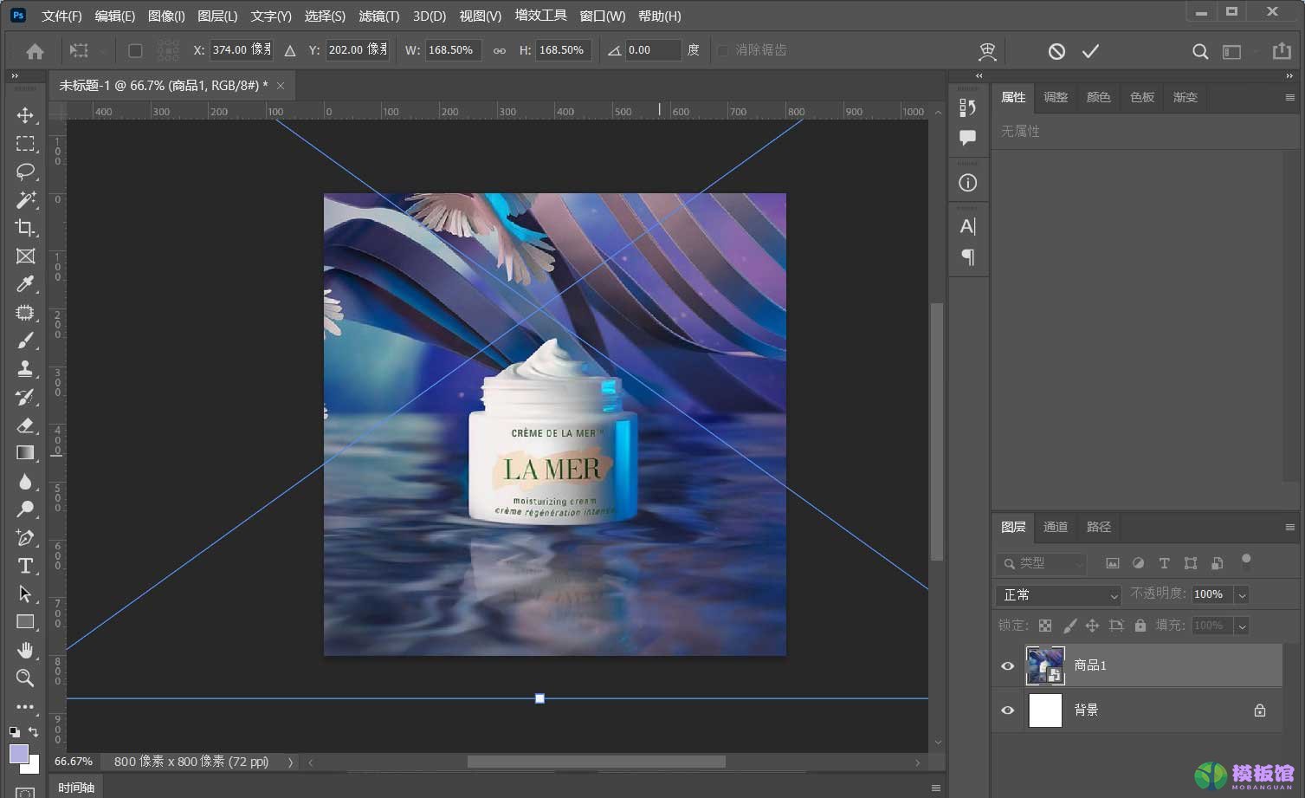Toggle lock all padlock icon
Viewport: 1305px width, 798px height.
(1140, 626)
